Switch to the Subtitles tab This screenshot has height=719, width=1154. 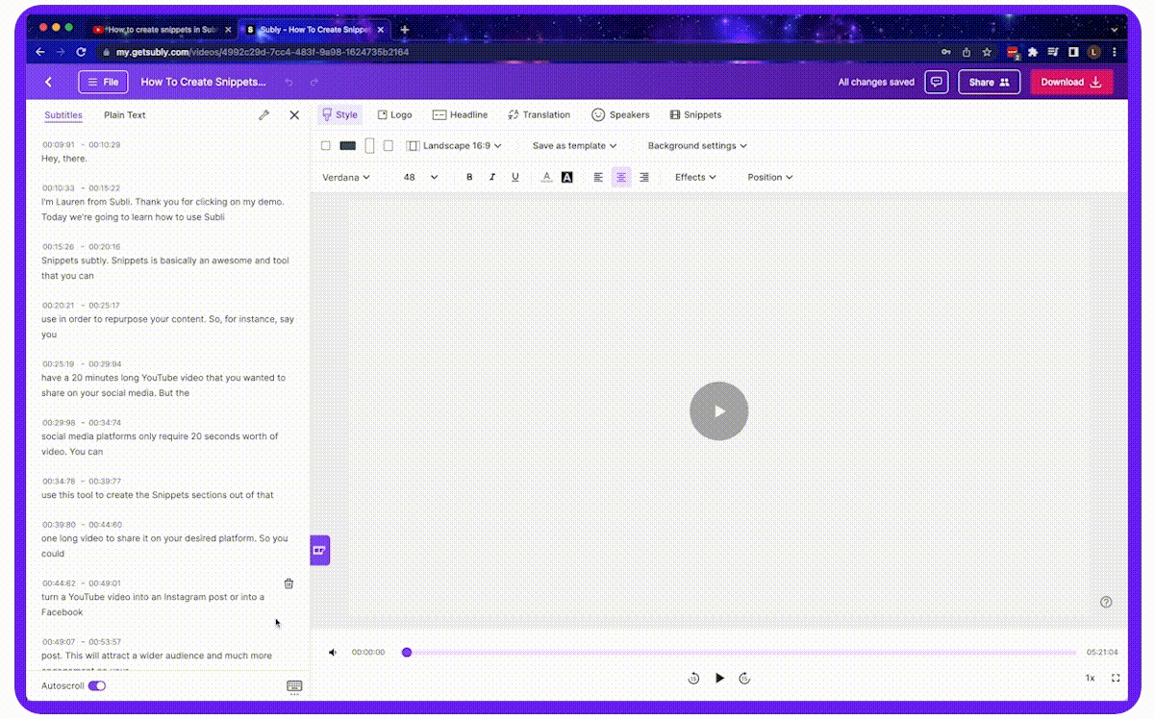coord(63,115)
